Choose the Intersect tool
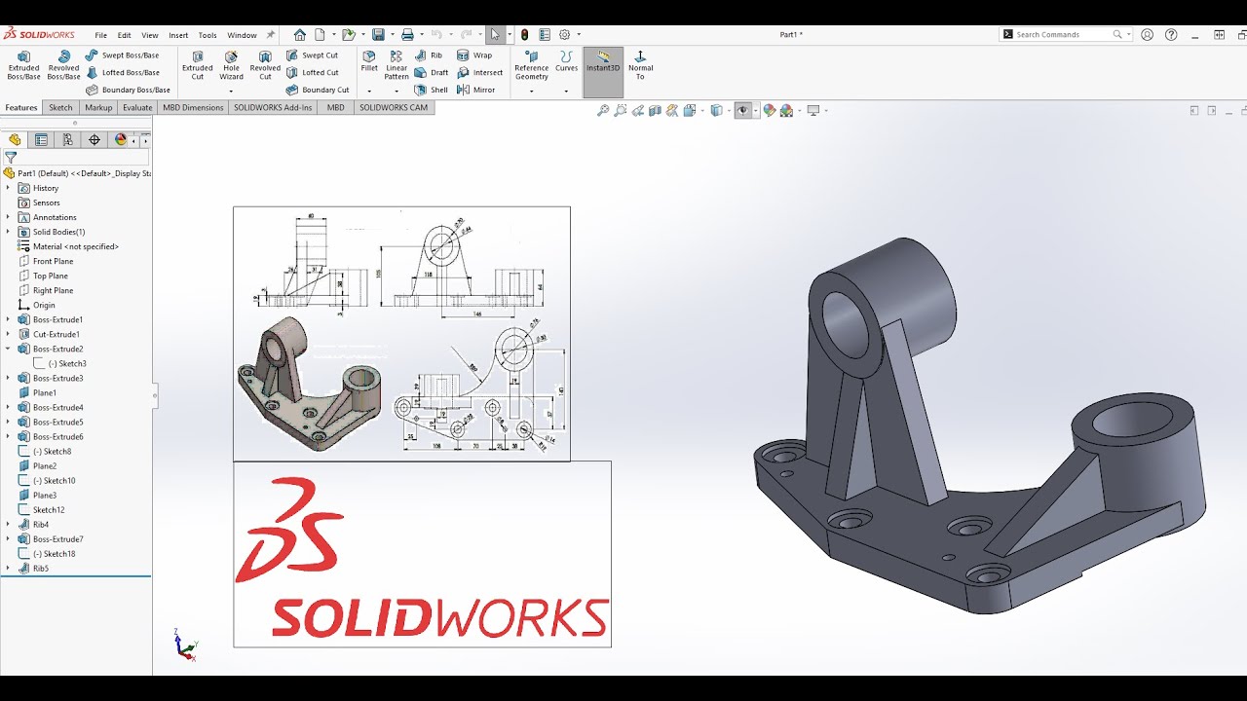This screenshot has width=1247, height=701. [x=479, y=72]
